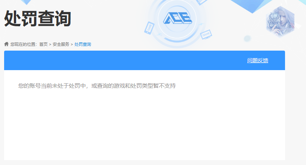Click the separator arrow after 安全服务
Image resolution: width=306 pixels, height=165 pixels.
[72, 45]
